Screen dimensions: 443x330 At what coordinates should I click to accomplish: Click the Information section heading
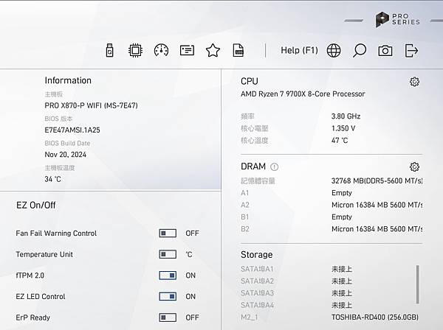click(68, 80)
